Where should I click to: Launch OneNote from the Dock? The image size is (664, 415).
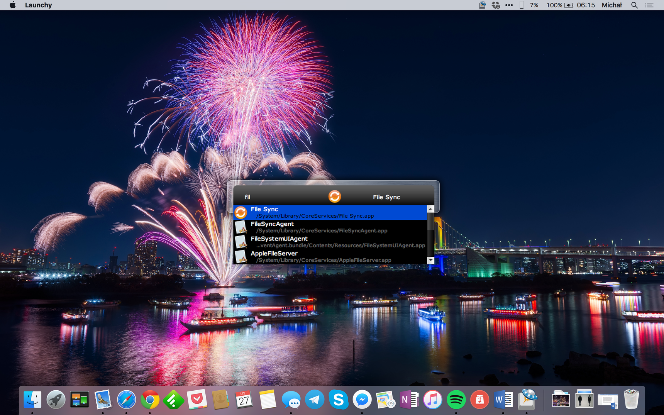pos(409,400)
